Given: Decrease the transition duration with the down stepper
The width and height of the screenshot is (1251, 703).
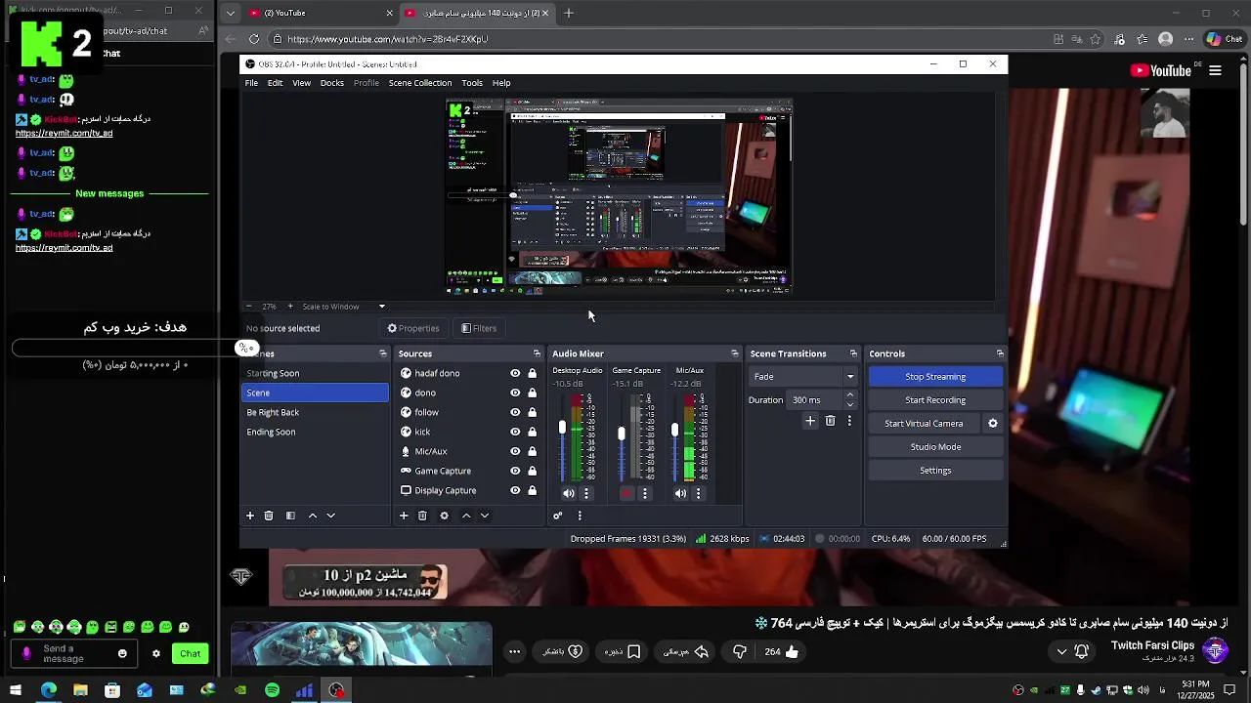Looking at the screenshot, I should (849, 404).
